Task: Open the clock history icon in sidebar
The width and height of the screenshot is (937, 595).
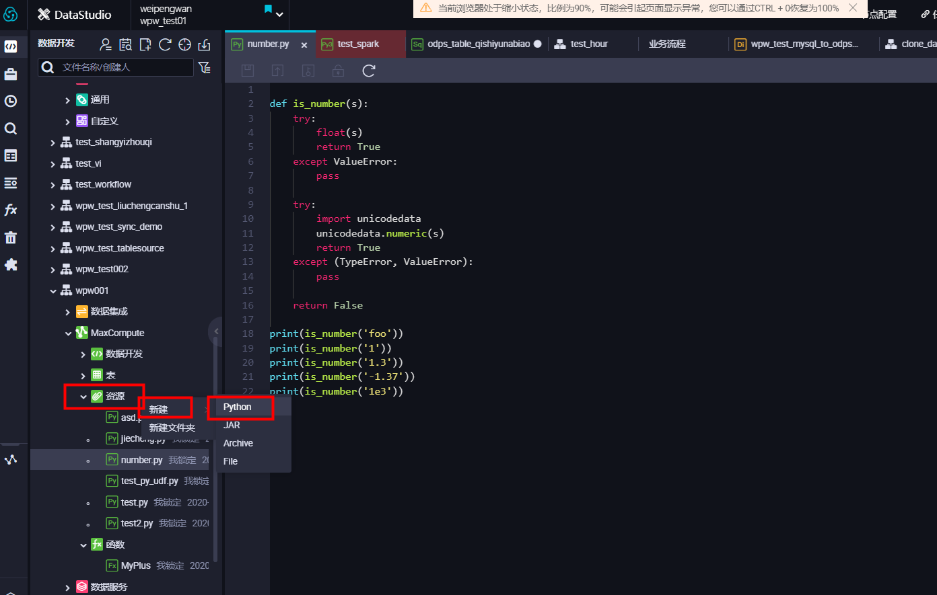Action: click(x=11, y=101)
